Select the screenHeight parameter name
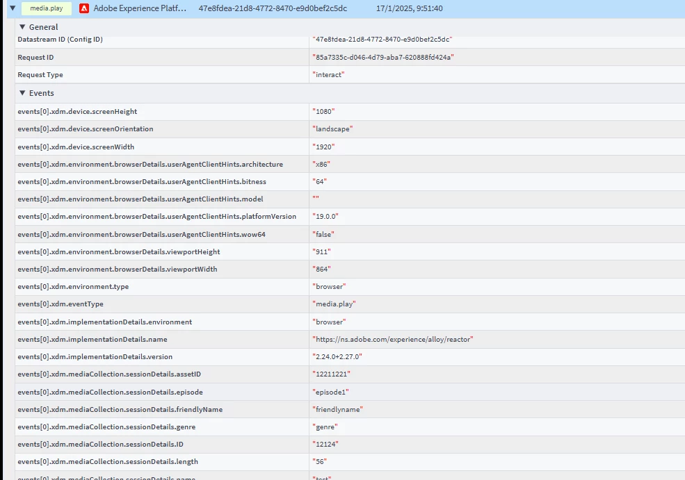Viewport: 685px width, 480px height. 77,111
